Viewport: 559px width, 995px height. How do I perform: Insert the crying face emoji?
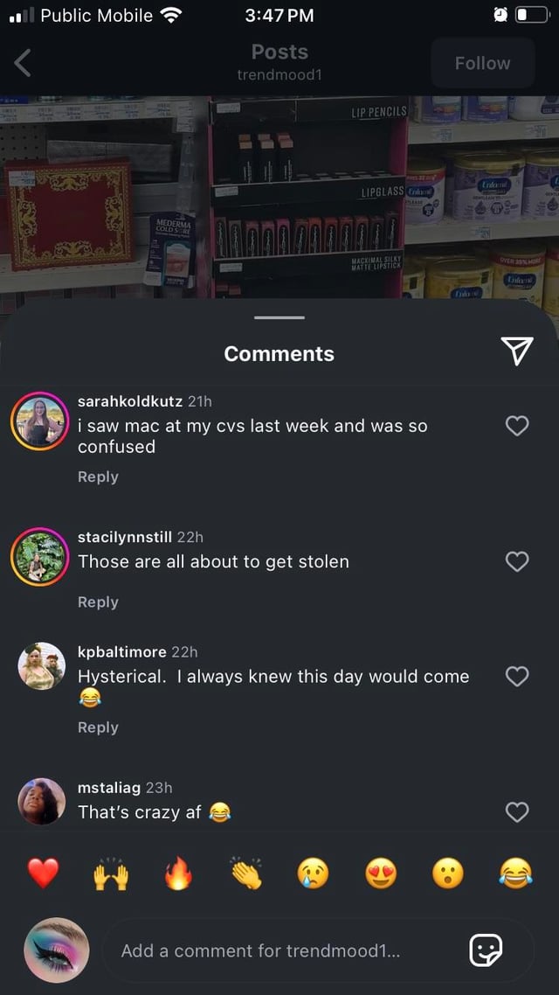tap(313, 873)
